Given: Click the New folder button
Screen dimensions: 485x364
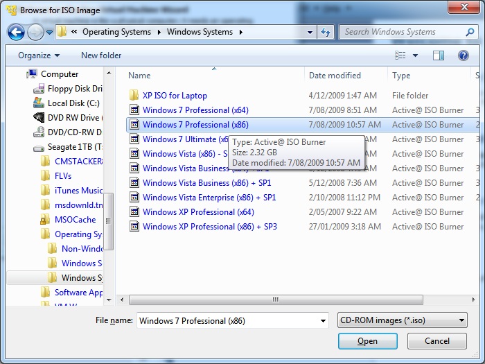Looking at the screenshot, I should [101, 55].
